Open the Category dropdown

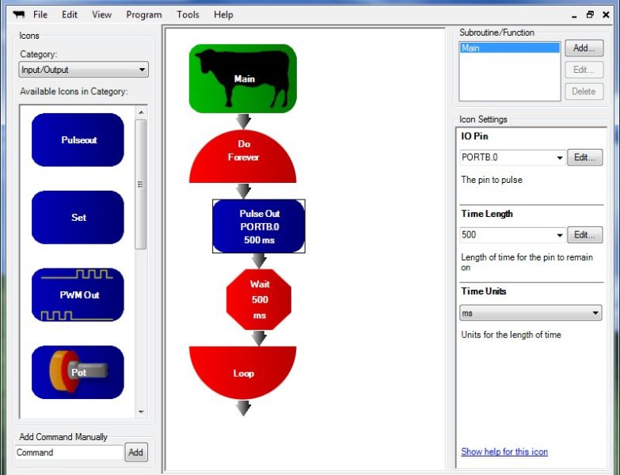tap(84, 70)
